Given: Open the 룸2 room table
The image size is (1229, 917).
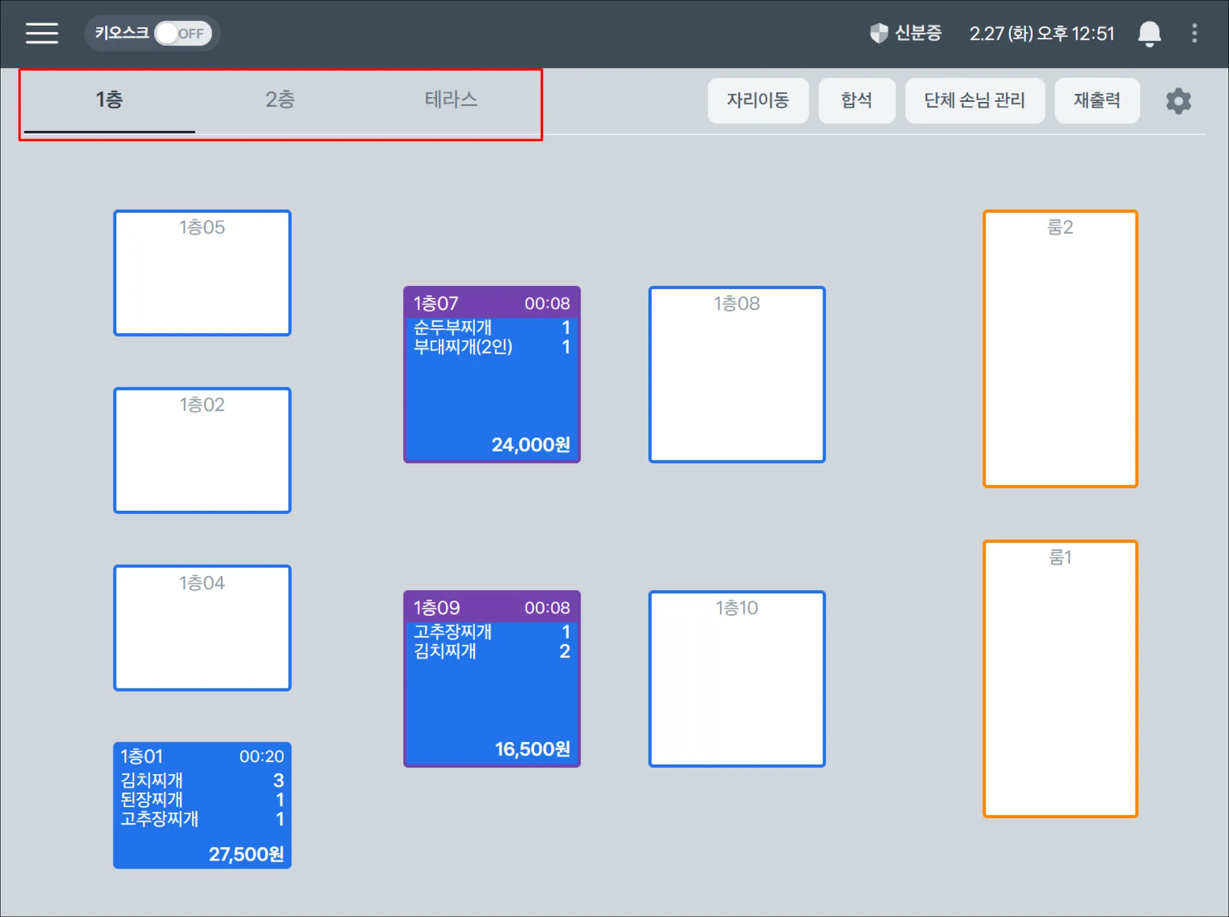Looking at the screenshot, I should (x=1060, y=348).
